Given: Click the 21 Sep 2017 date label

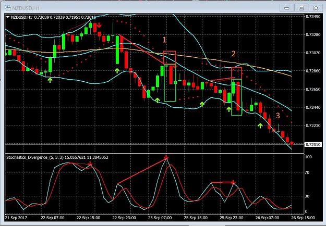Looking at the screenshot, I should click(16, 218).
